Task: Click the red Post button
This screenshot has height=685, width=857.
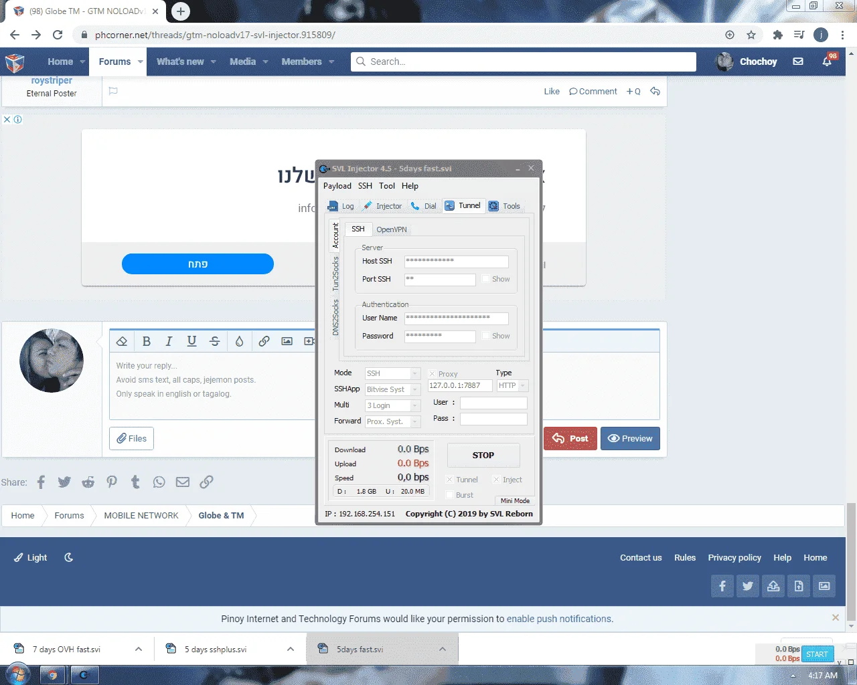Action: [x=570, y=439]
